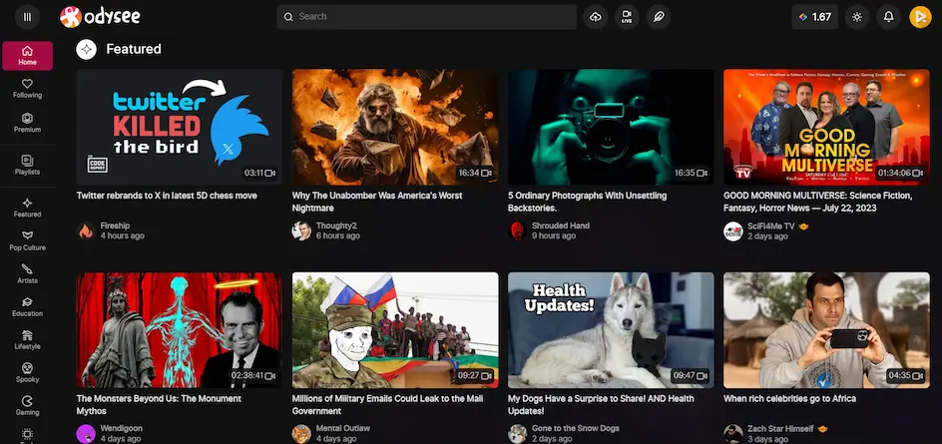Visit the SciFi4Me TV channel name
Image resolution: width=942 pixels, height=444 pixels.
click(770, 226)
